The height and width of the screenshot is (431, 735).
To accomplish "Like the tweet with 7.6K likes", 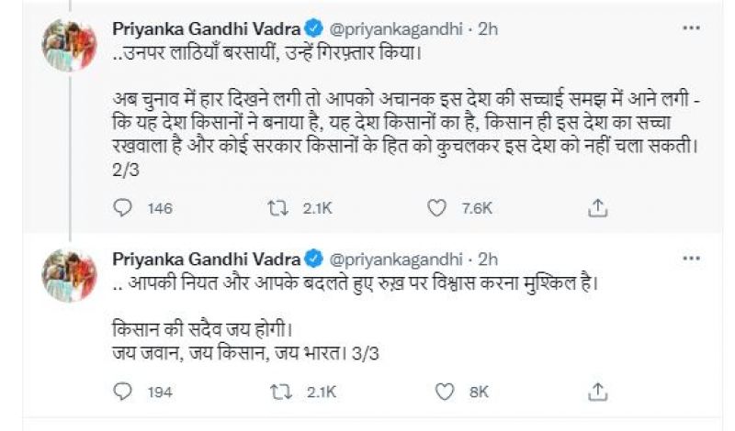I will (x=447, y=210).
